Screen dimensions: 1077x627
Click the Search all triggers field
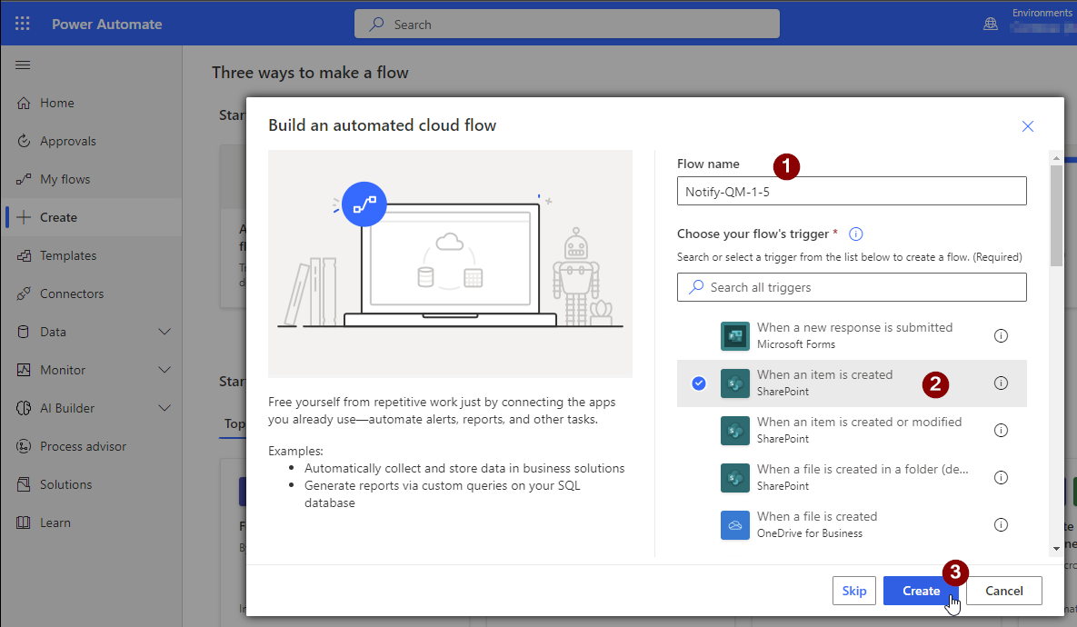point(852,287)
